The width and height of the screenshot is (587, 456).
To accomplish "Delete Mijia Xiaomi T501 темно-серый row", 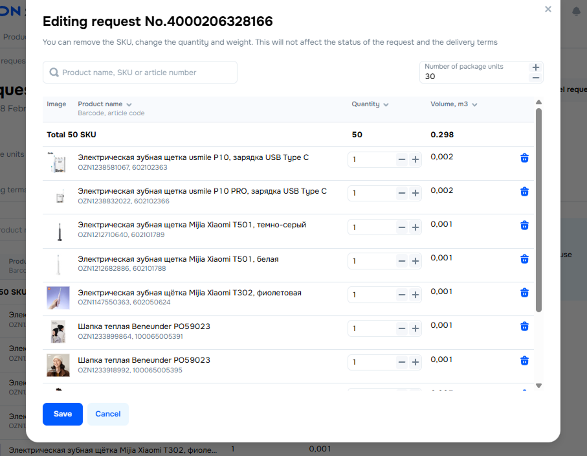I will click(524, 225).
